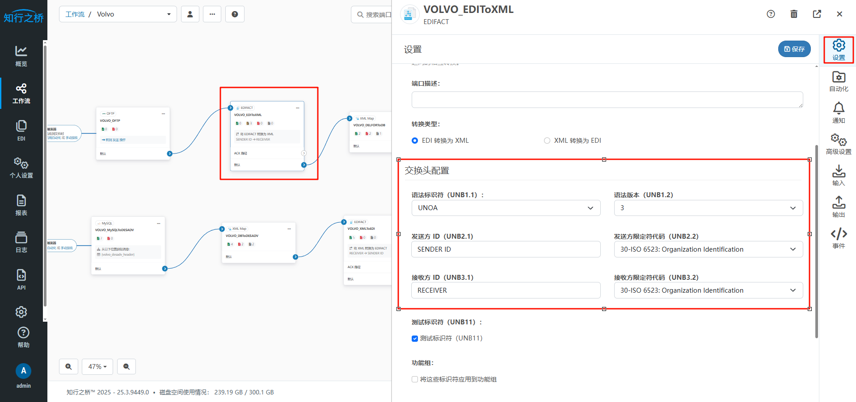
Task: Go to 概览 overview in sidebar
Action: coord(21,56)
